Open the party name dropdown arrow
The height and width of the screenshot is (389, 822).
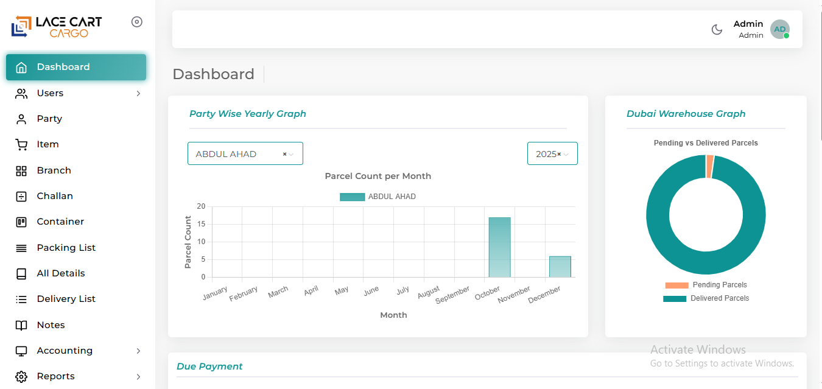[x=292, y=155]
